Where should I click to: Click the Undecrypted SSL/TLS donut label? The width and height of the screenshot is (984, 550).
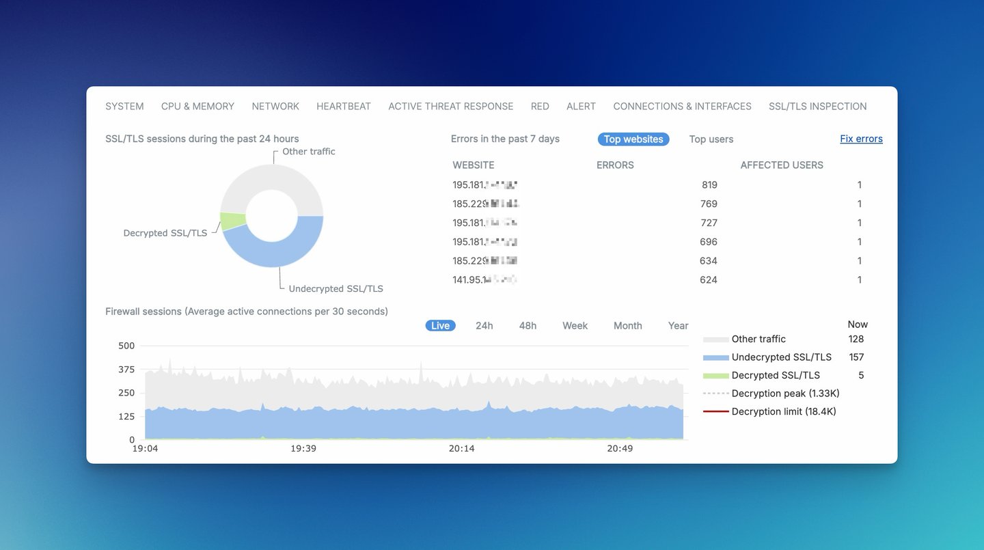336,289
